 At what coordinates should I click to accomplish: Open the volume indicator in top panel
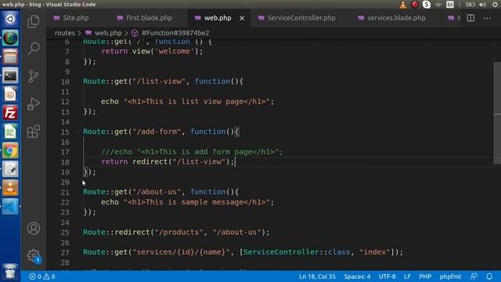[483, 5]
